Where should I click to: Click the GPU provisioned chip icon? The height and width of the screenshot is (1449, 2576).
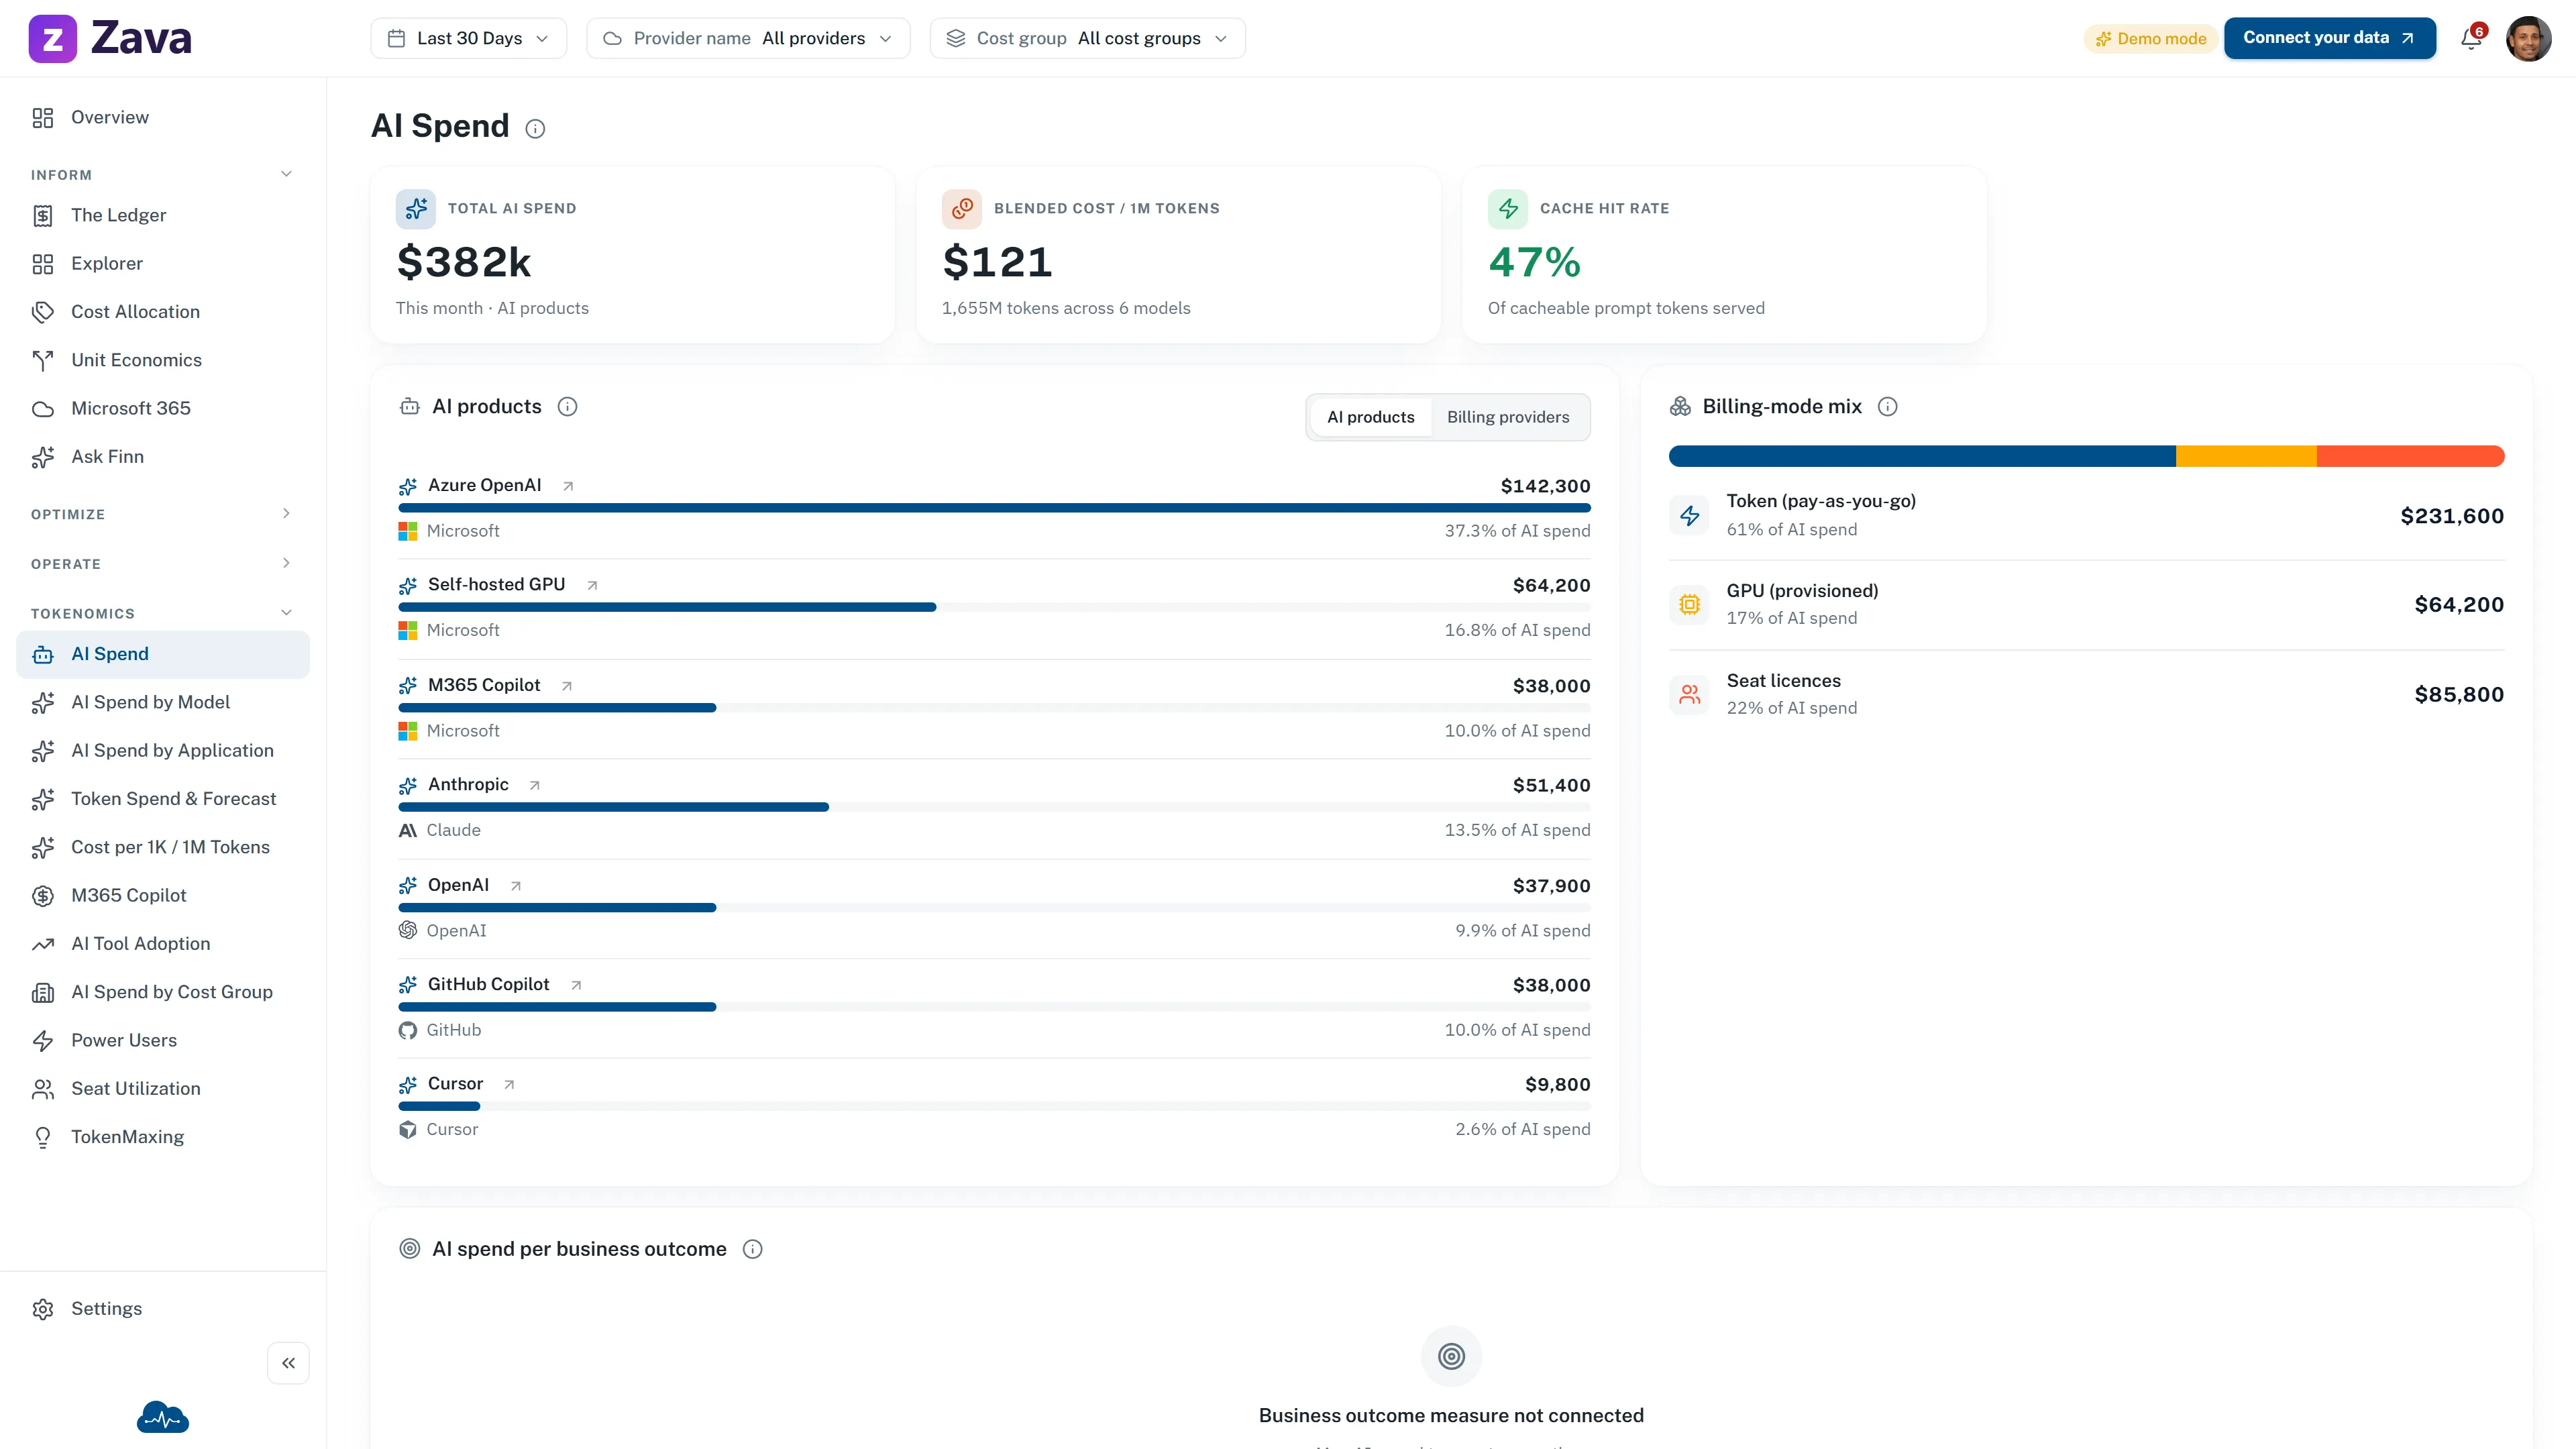(1690, 605)
